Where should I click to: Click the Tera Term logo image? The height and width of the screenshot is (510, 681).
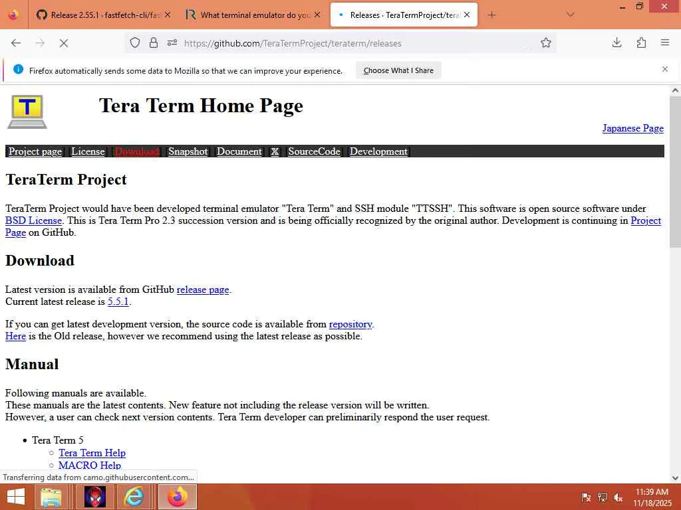click(x=27, y=112)
